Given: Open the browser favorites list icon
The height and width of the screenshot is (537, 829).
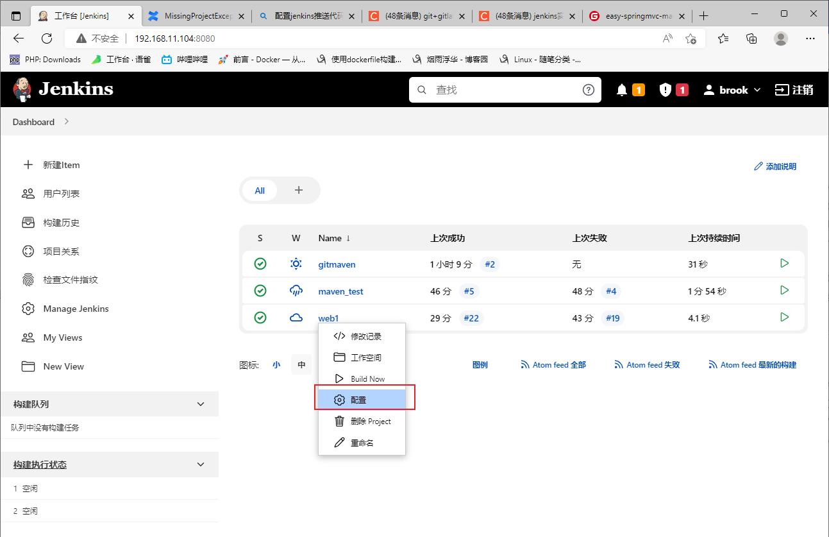Looking at the screenshot, I should [x=724, y=38].
